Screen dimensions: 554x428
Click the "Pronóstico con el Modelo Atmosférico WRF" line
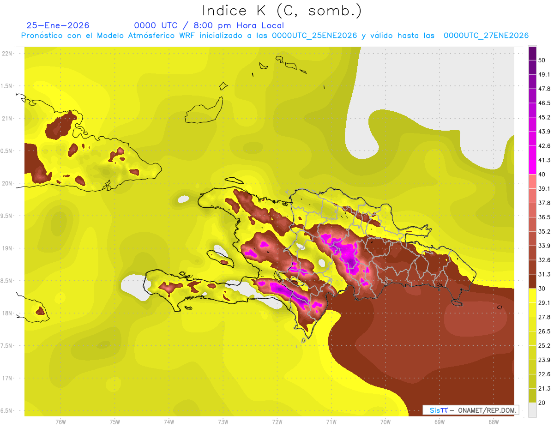click(275, 36)
